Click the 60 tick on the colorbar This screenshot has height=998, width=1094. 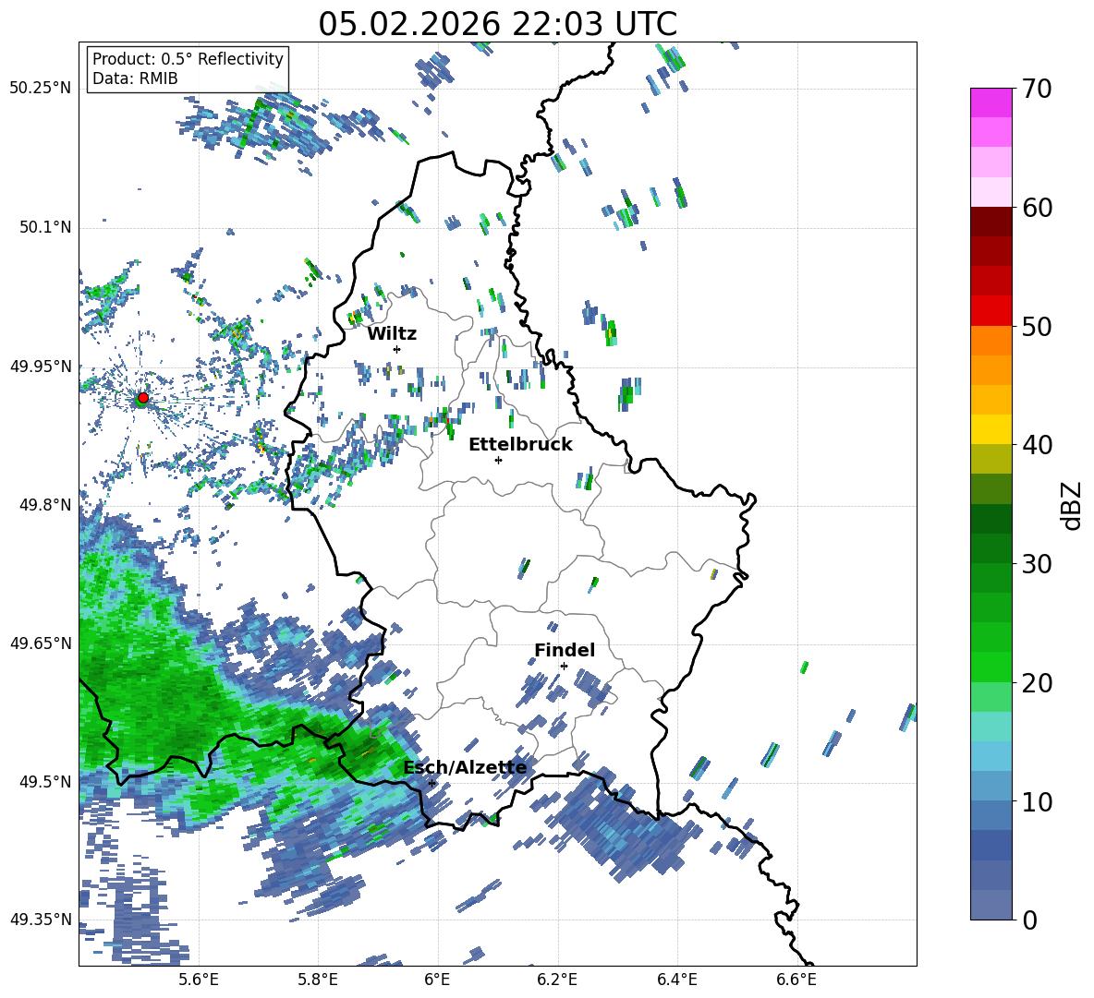pos(1037,208)
